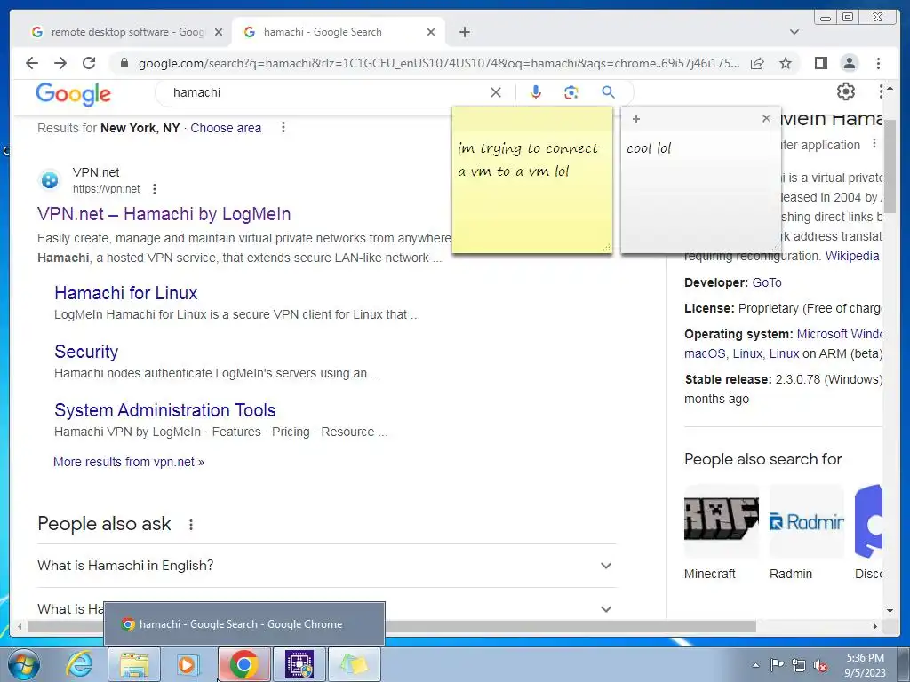910x682 pixels.
Task: Open Chrome three-dot menu
Action: pos(878,63)
